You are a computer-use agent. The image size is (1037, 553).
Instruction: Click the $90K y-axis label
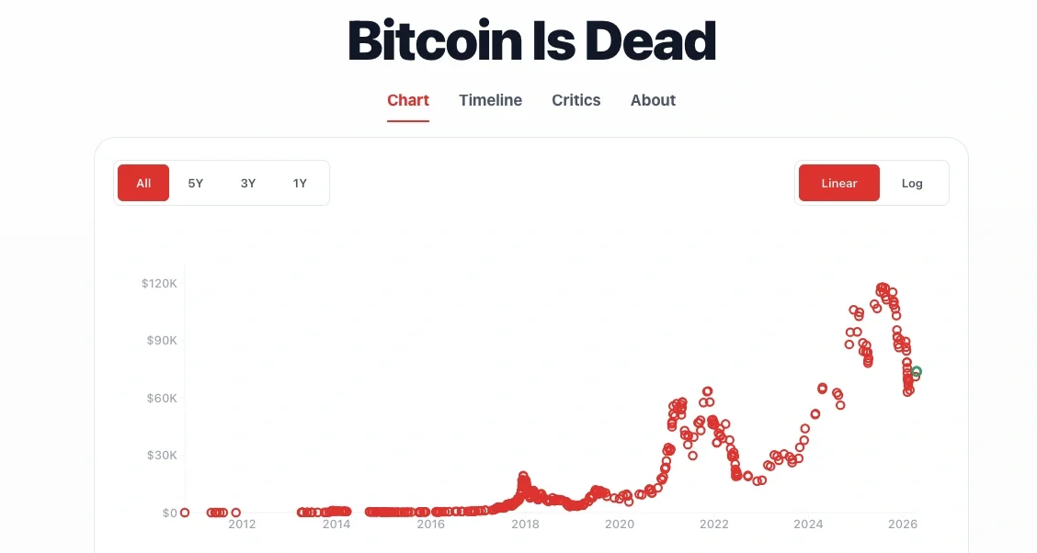pos(162,340)
